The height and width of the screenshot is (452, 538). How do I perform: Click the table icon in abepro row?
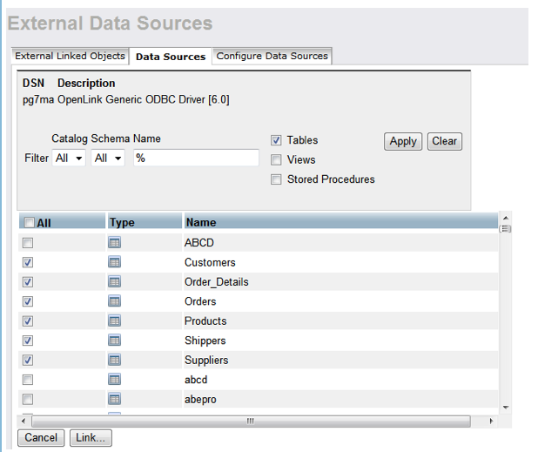(114, 399)
